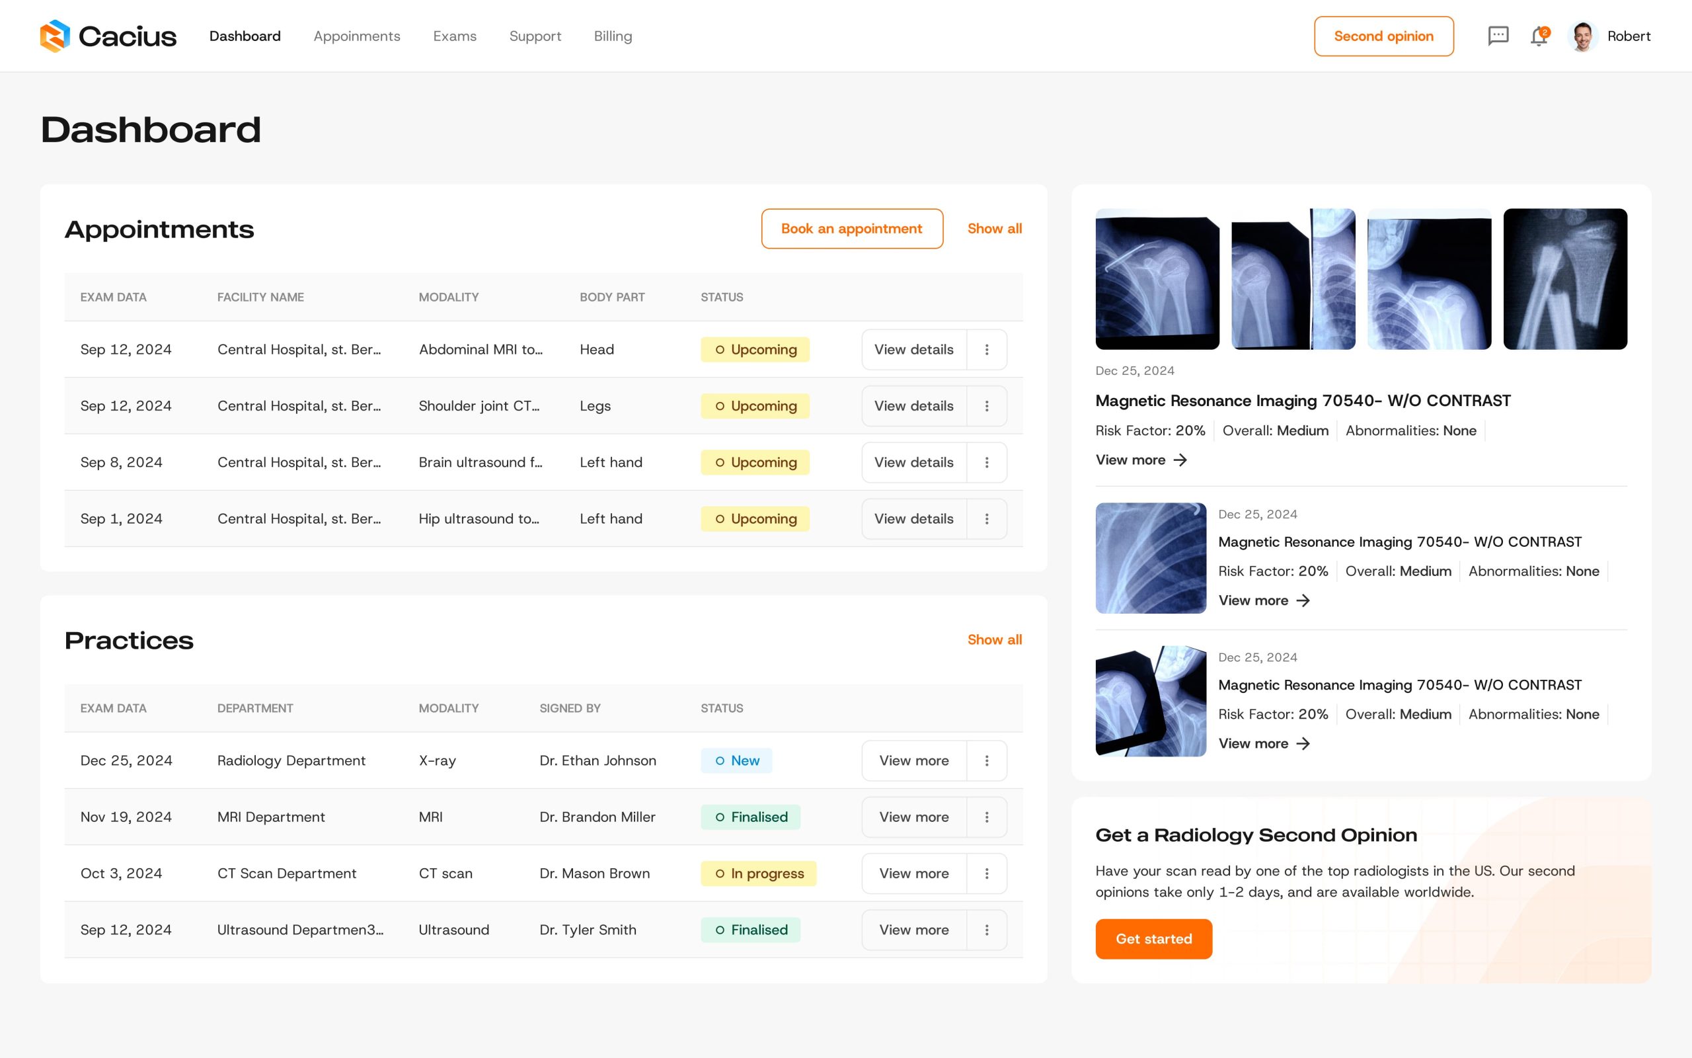Click Robert's profile avatar

pos(1583,36)
